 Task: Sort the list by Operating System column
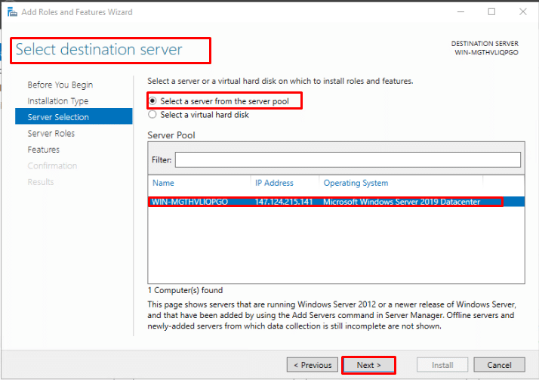click(356, 183)
